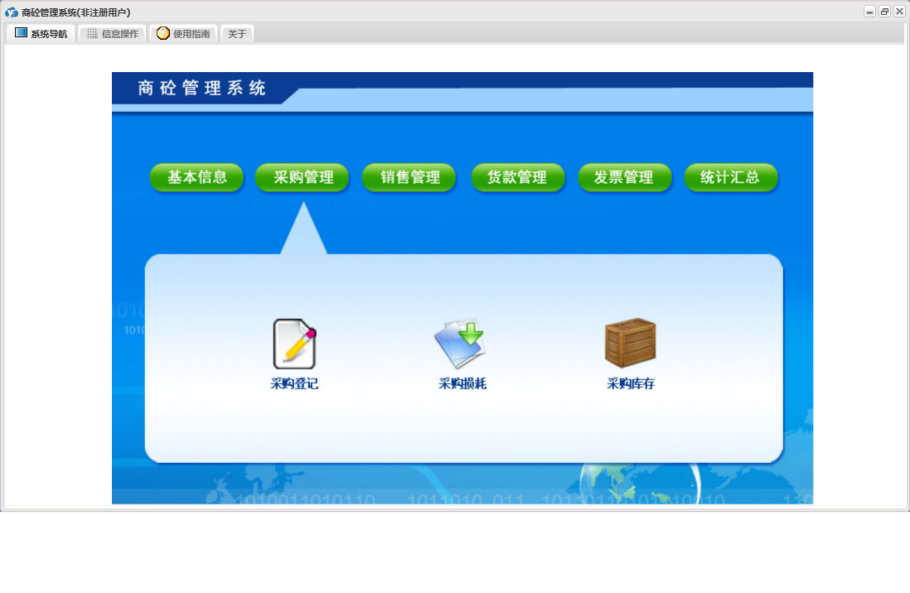Click the 采购损耗 text label

coord(462,383)
